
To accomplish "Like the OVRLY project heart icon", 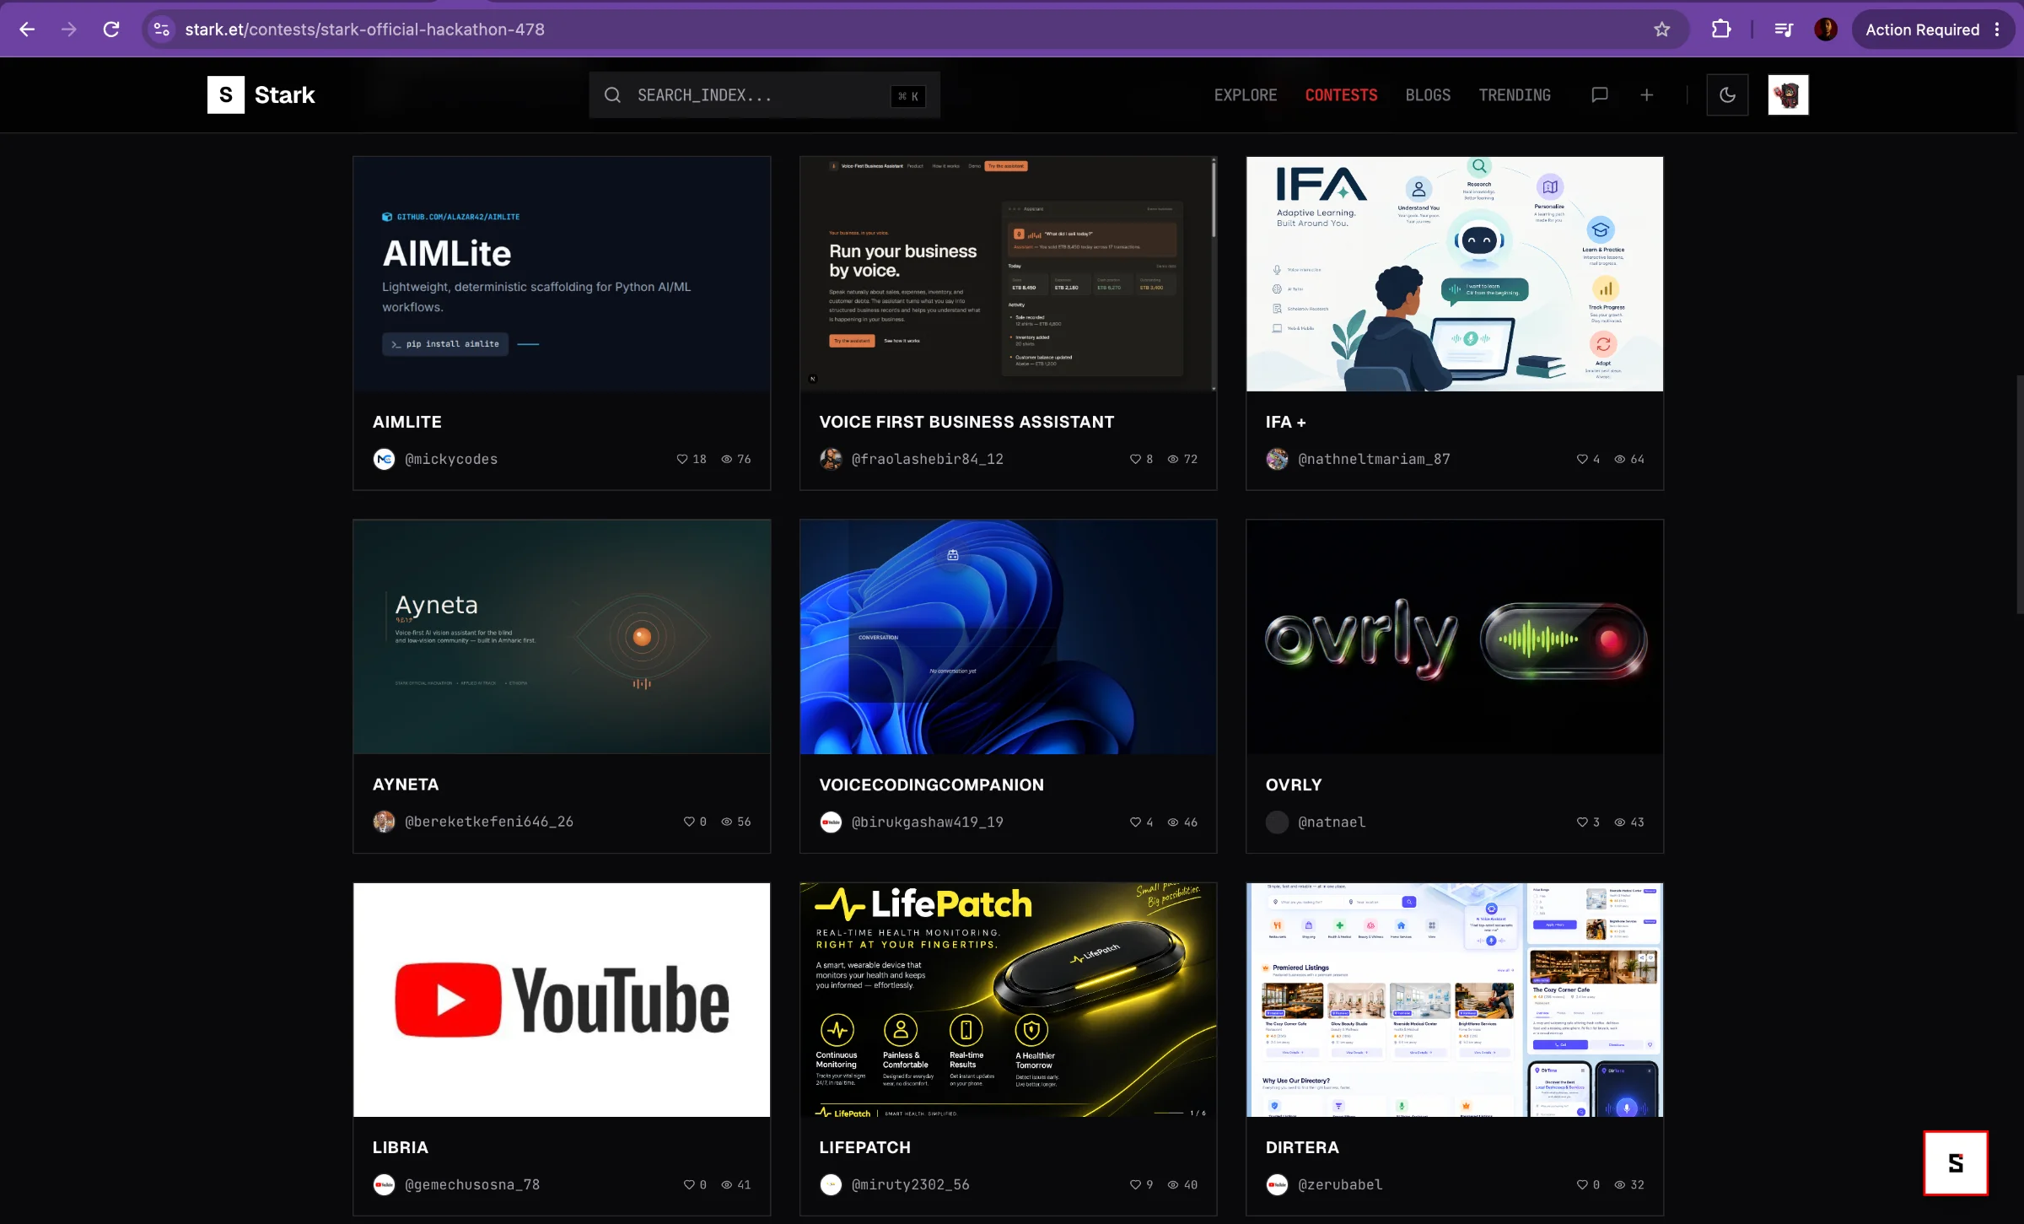I will (1582, 822).
